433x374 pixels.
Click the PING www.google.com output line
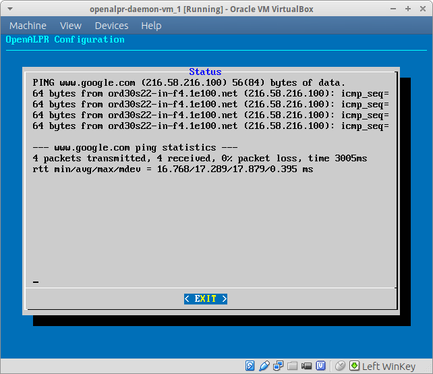189,83
